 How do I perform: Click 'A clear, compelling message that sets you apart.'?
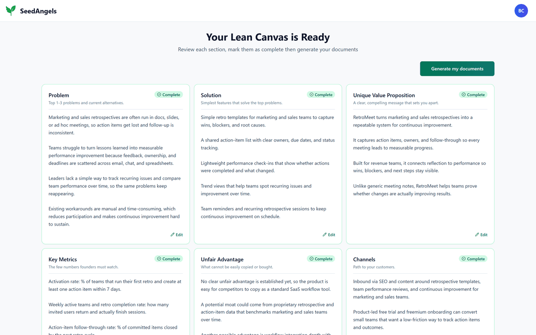[396, 103]
